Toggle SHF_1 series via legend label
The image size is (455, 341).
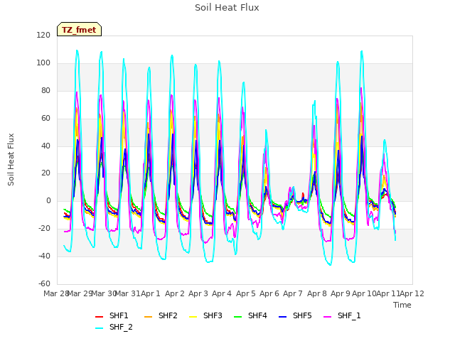click(x=349, y=315)
